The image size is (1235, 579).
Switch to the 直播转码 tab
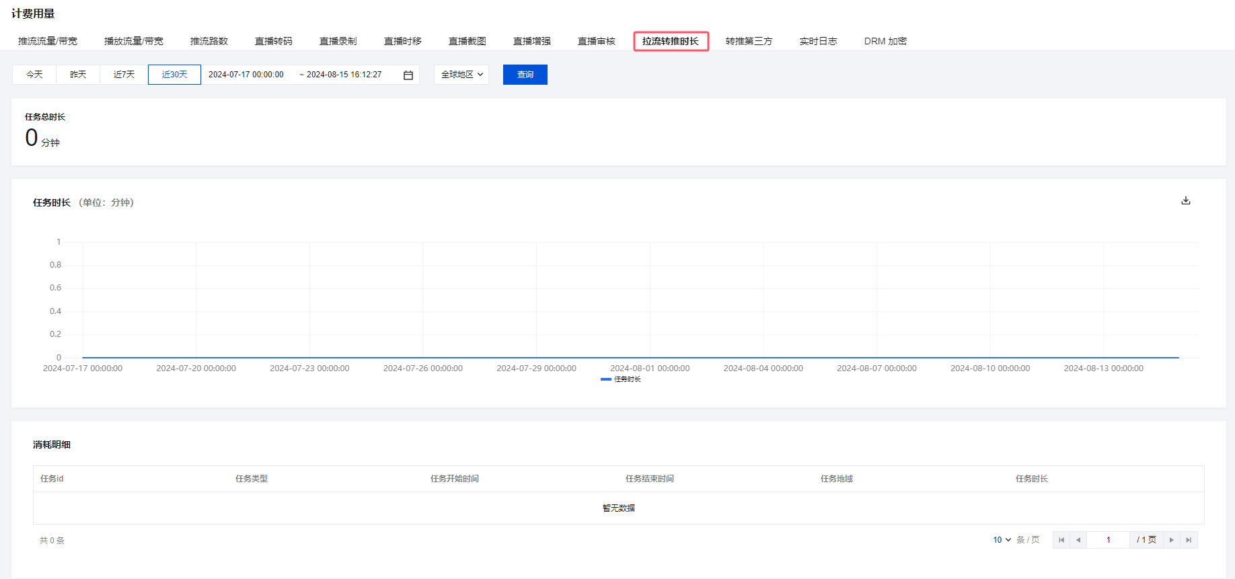click(273, 41)
